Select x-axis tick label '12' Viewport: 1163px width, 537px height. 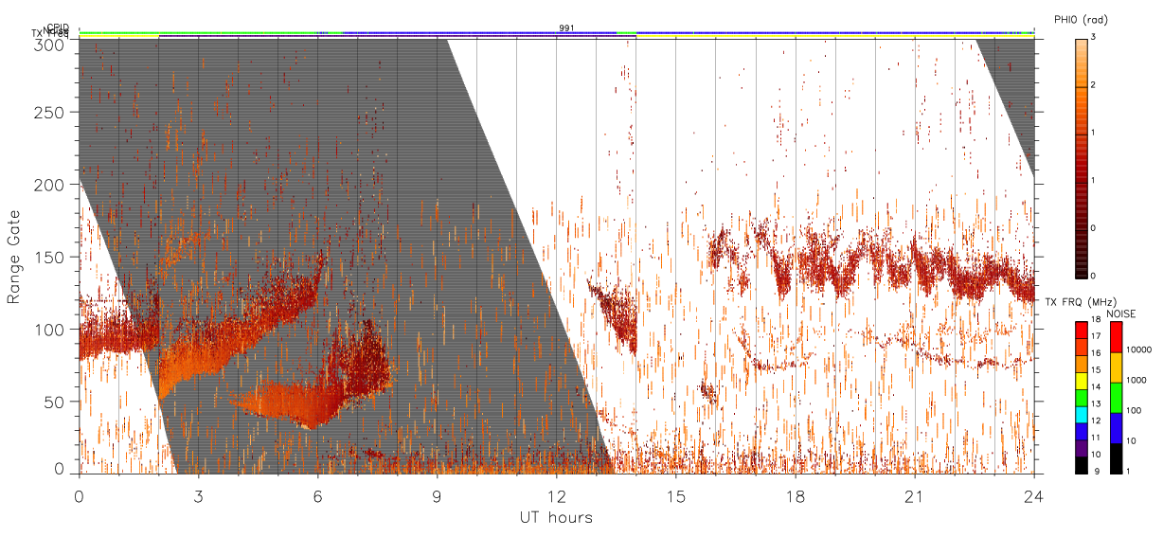556,497
